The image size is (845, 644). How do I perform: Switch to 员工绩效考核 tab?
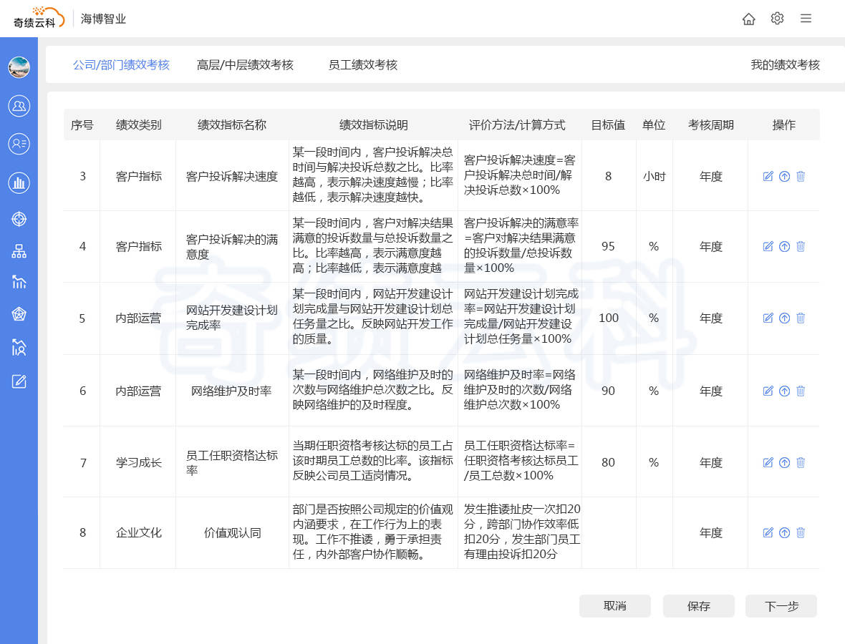tap(362, 65)
